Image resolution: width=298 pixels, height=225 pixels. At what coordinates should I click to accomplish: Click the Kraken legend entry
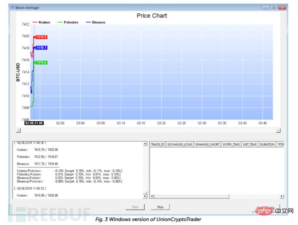[41, 22]
